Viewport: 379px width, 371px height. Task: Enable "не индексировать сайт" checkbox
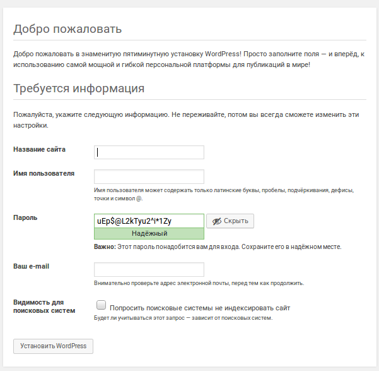tap(101, 305)
